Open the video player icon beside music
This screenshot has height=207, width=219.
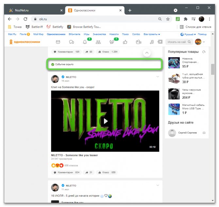[x=160, y=42]
